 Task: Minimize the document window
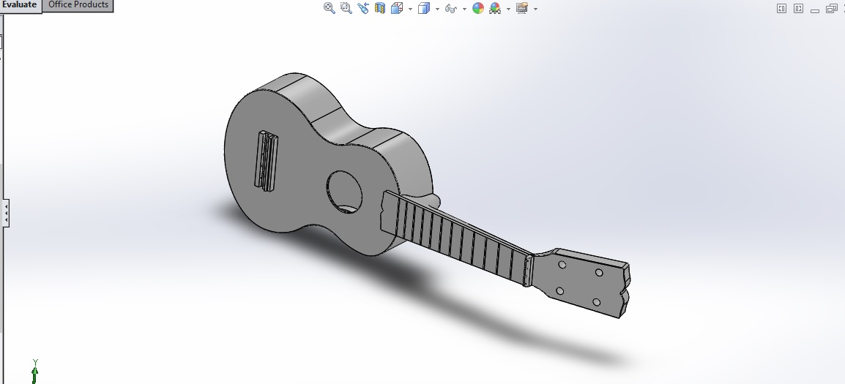click(815, 10)
